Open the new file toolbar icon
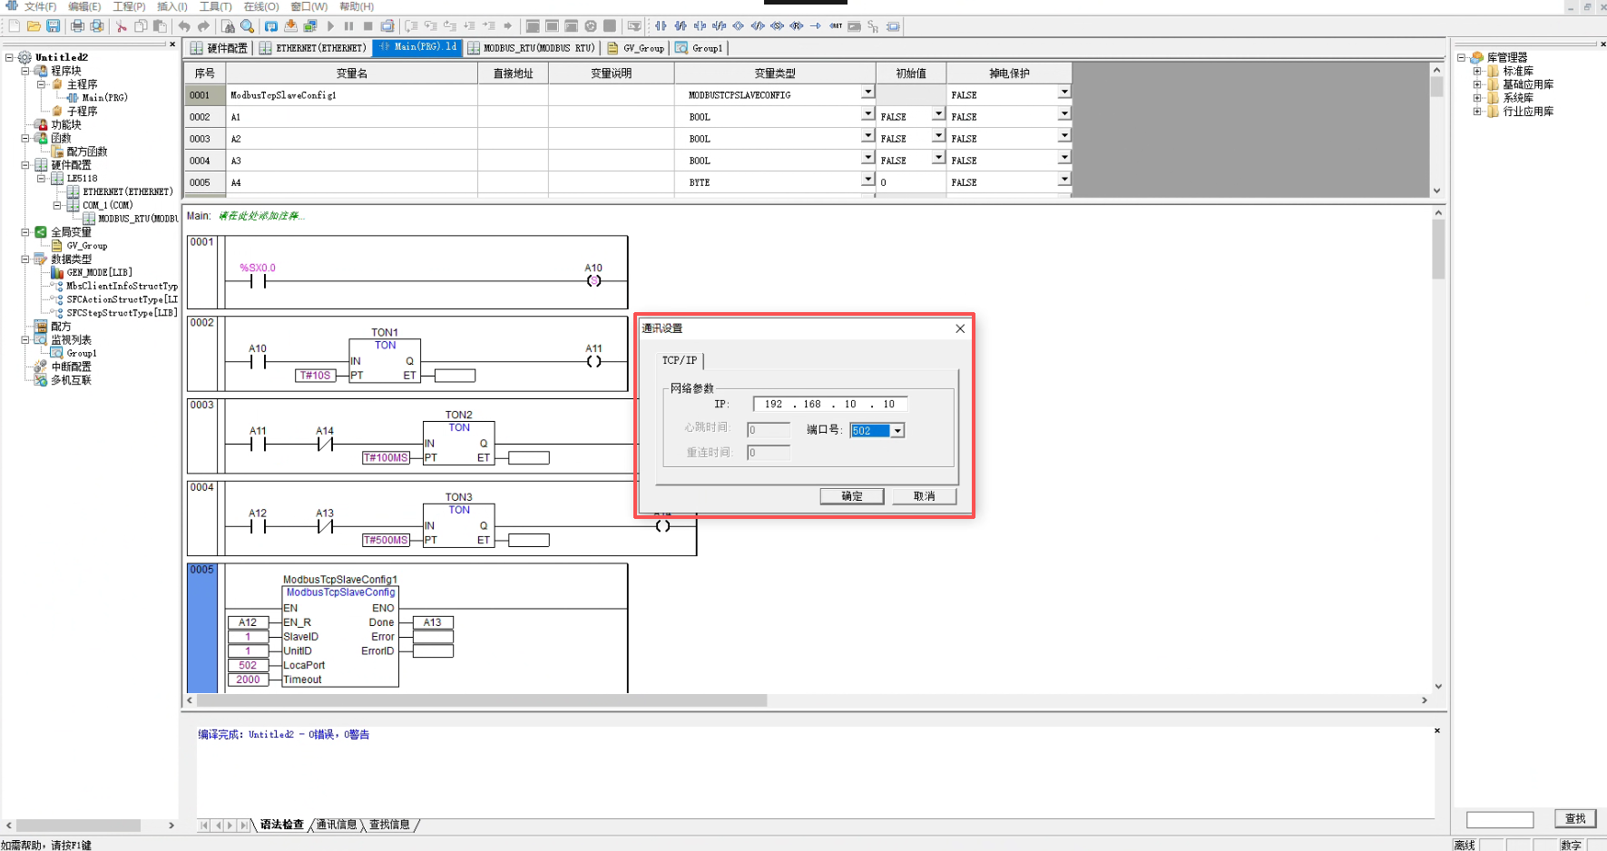The width and height of the screenshot is (1607, 851). pos(15,26)
